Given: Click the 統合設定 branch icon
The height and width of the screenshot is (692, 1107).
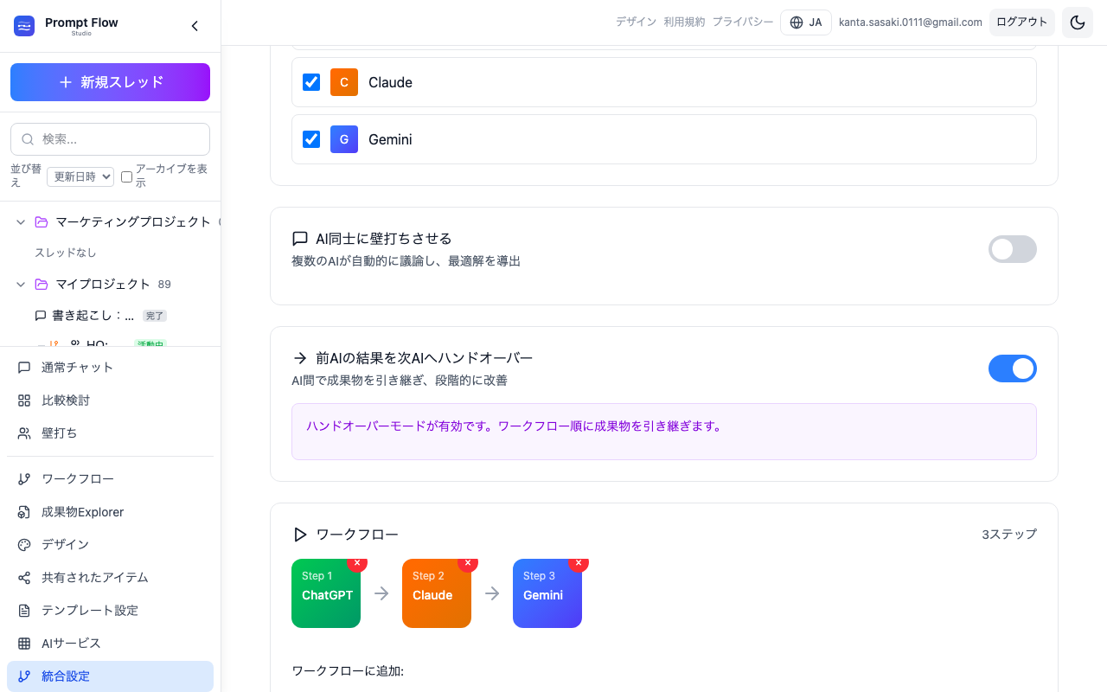Looking at the screenshot, I should [x=24, y=676].
